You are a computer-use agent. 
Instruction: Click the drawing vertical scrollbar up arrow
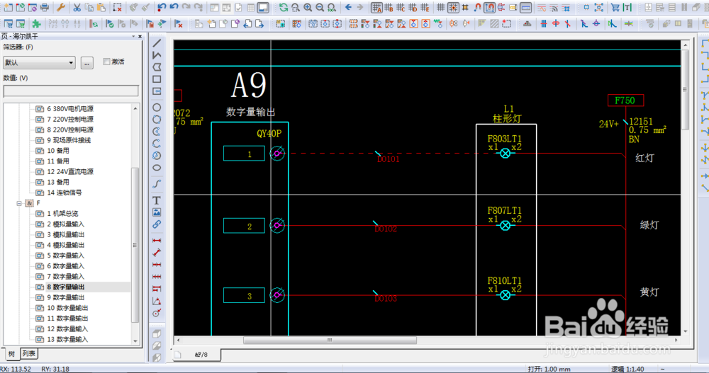coord(686,45)
